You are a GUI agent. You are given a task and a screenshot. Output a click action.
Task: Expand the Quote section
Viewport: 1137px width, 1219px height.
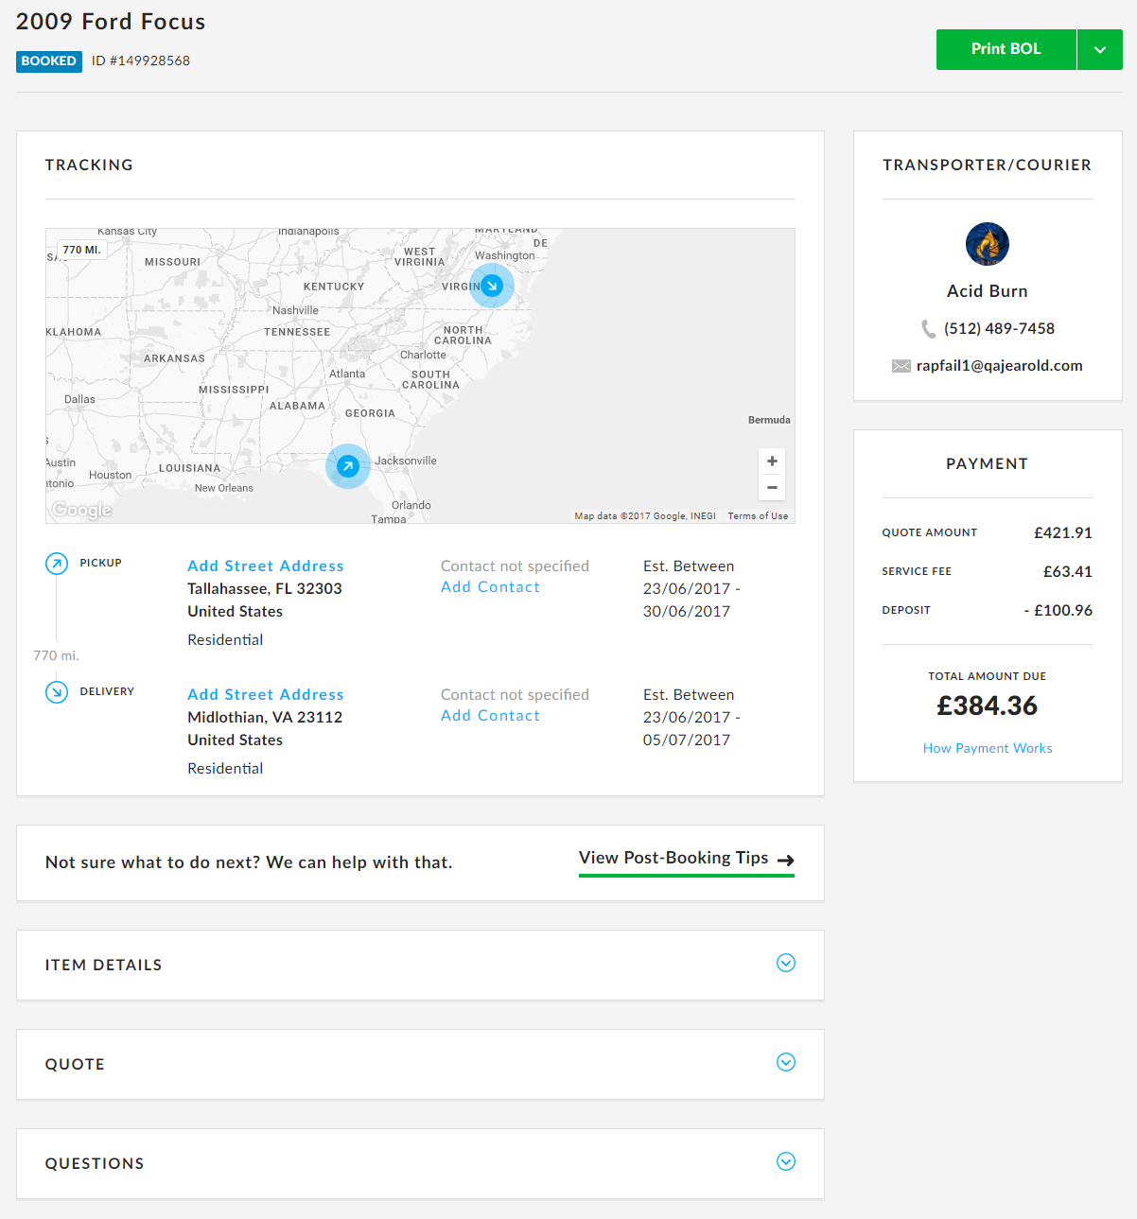[x=785, y=1062]
